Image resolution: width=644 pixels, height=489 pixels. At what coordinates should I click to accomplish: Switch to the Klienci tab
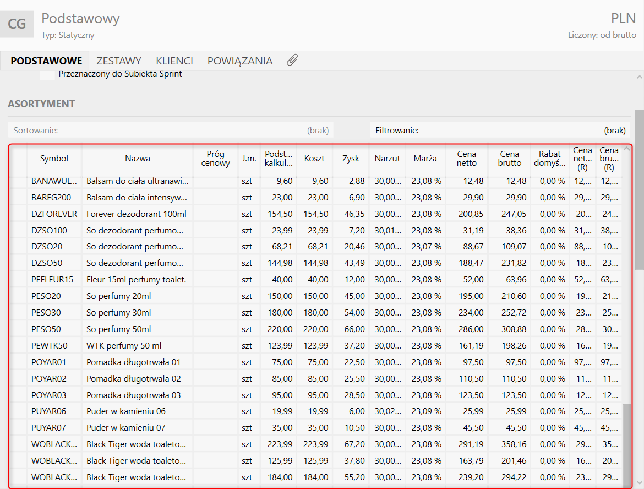pyautogui.click(x=174, y=61)
